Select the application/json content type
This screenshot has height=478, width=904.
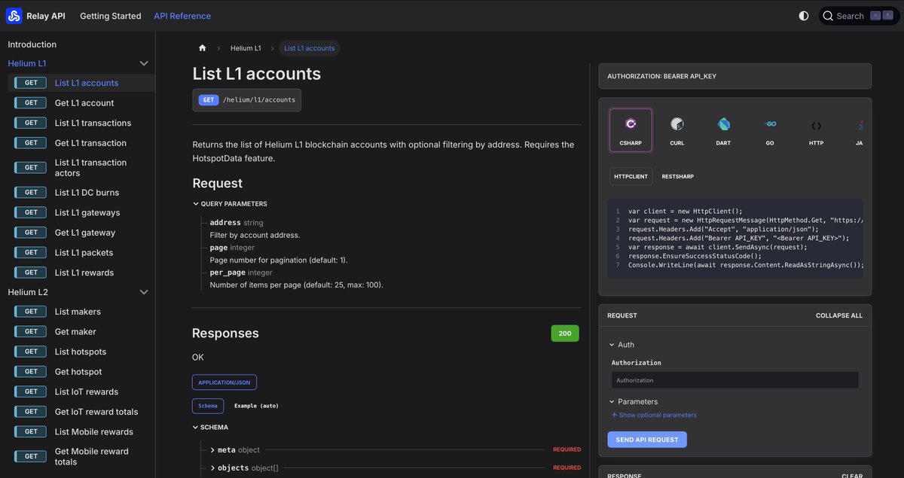224,382
